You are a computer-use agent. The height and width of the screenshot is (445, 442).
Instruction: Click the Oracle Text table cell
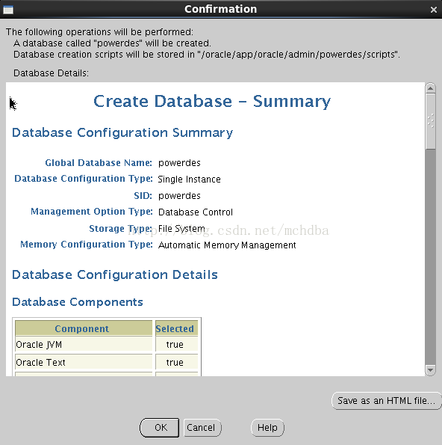pos(84,363)
